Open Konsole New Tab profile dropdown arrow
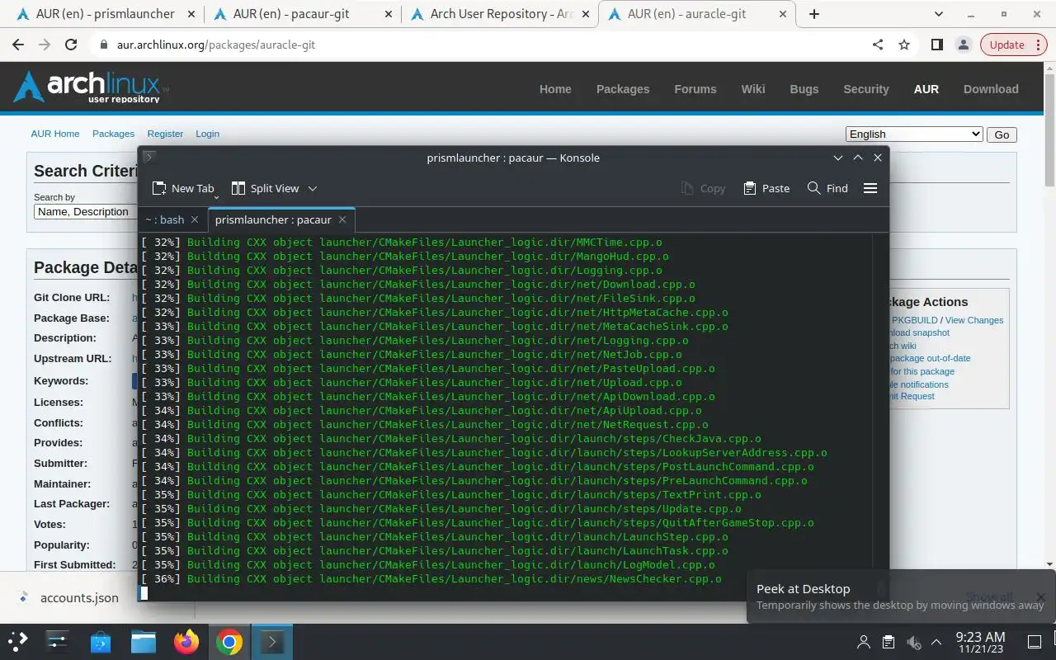 coord(216,197)
